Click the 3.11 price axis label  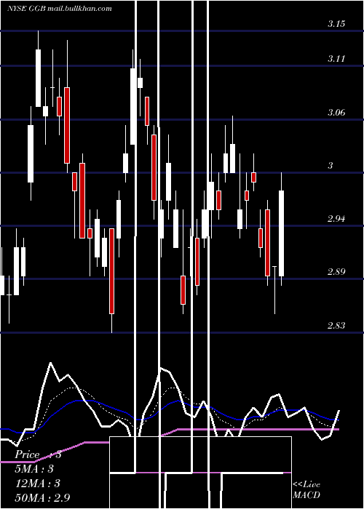(x=336, y=59)
